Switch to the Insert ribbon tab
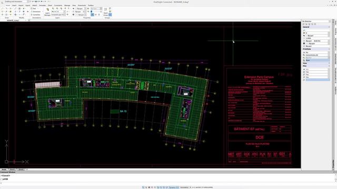The width and height of the screenshot is (337, 189). pos(14,5)
